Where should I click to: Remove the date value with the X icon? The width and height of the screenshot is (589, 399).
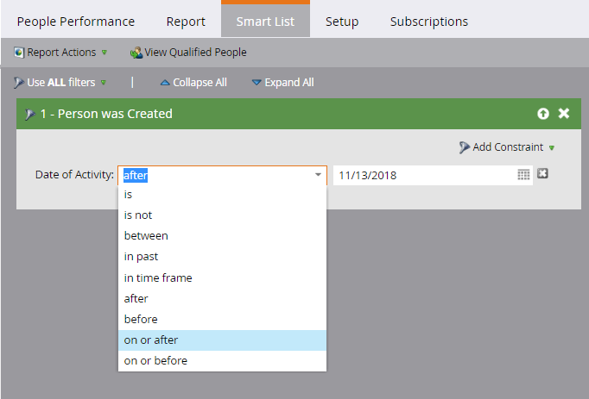(x=542, y=173)
